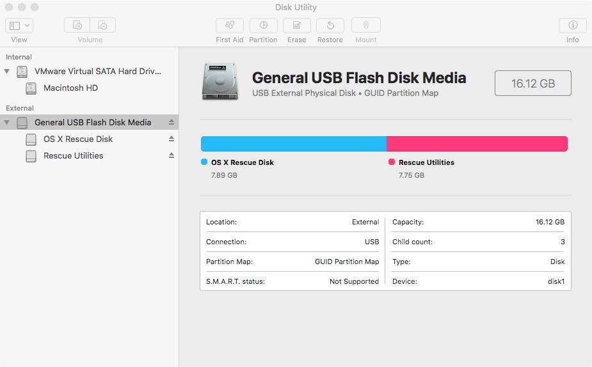Open the Partition tool
This screenshot has width=592, height=367.
coord(263,26)
